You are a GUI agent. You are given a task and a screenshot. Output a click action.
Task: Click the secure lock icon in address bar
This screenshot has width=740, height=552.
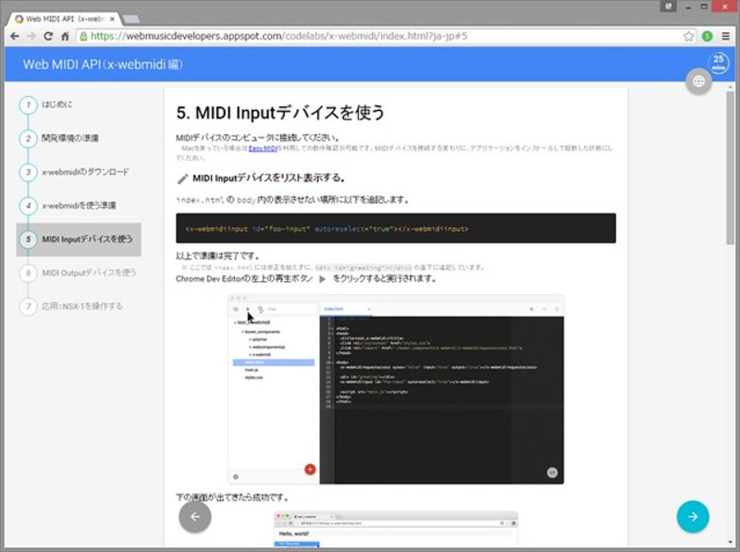[x=83, y=36]
